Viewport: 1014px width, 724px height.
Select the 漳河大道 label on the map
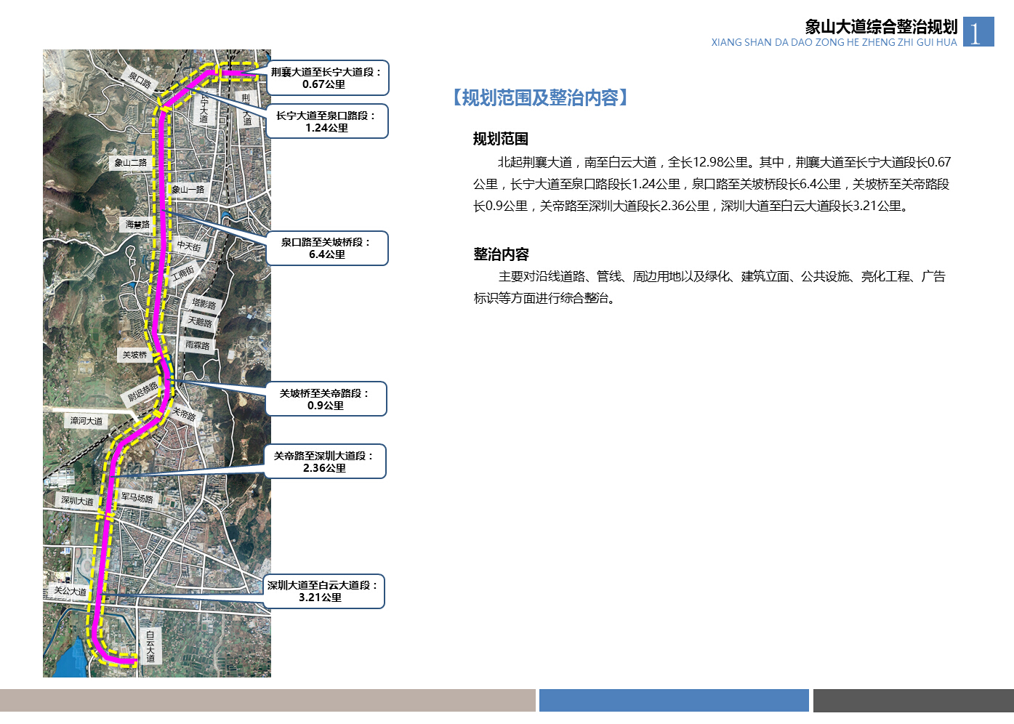[x=86, y=421]
